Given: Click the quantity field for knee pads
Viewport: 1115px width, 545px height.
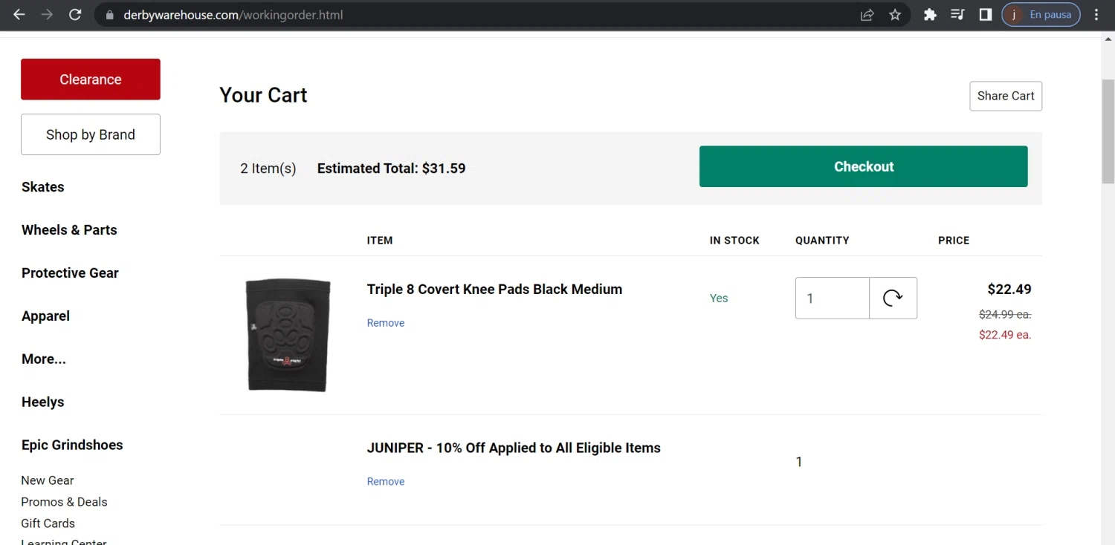Looking at the screenshot, I should click(x=833, y=298).
